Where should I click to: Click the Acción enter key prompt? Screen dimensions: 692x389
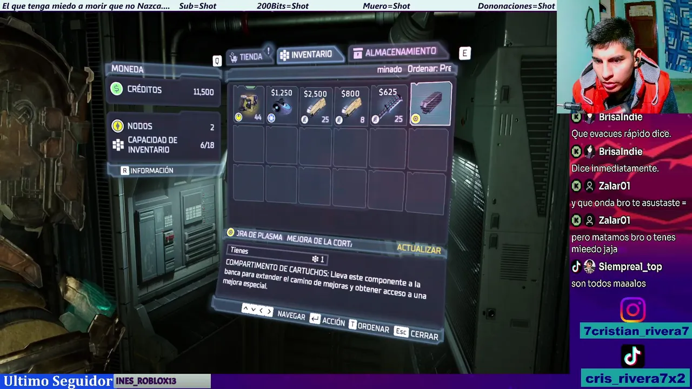(x=327, y=320)
